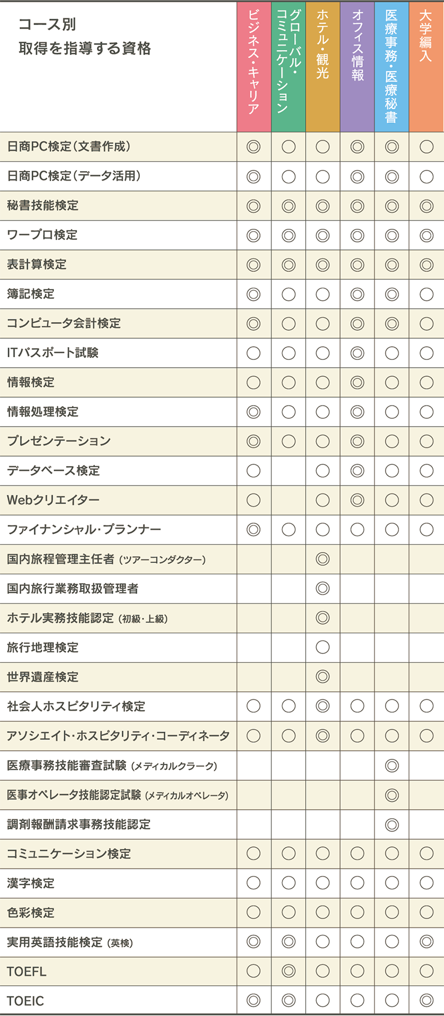Click the double circle in the ITパスポート試験 row

pyautogui.click(x=357, y=353)
